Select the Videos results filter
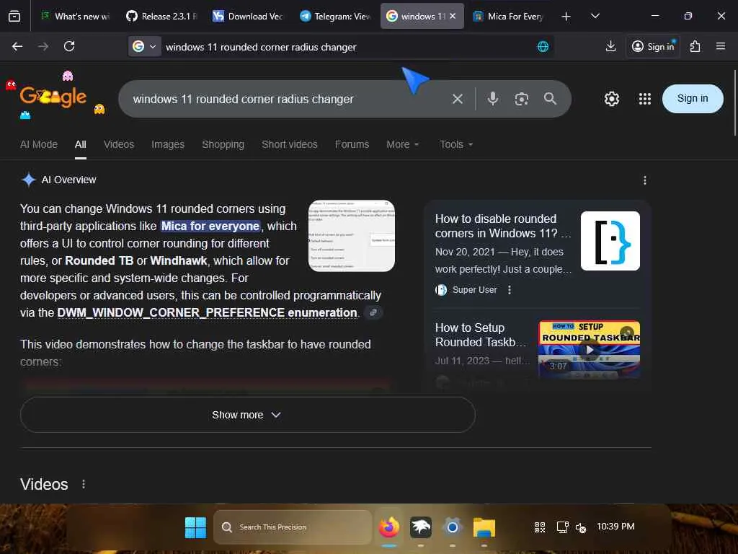Image resolution: width=738 pixels, height=554 pixels. [x=119, y=144]
